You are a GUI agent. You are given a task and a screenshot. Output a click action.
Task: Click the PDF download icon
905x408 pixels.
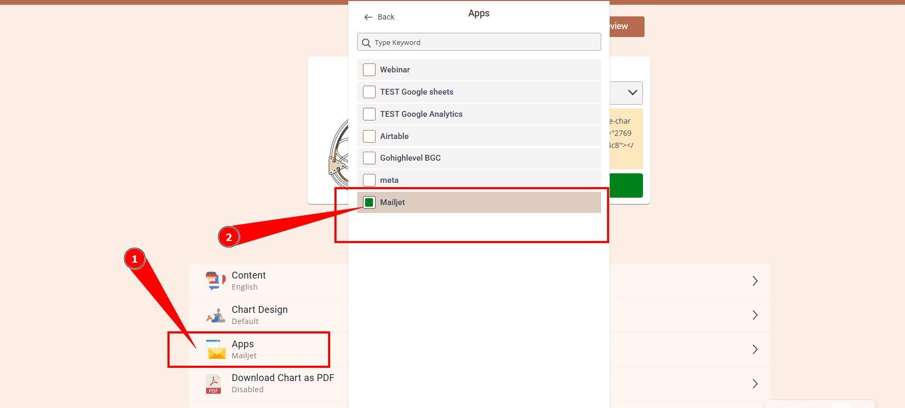pyautogui.click(x=213, y=384)
